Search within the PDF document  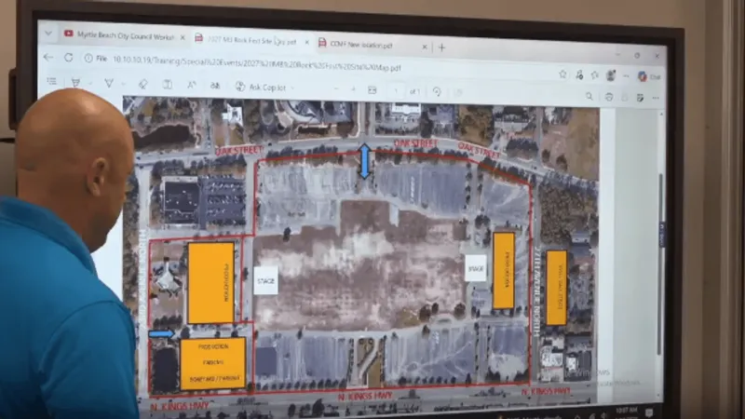[589, 97]
